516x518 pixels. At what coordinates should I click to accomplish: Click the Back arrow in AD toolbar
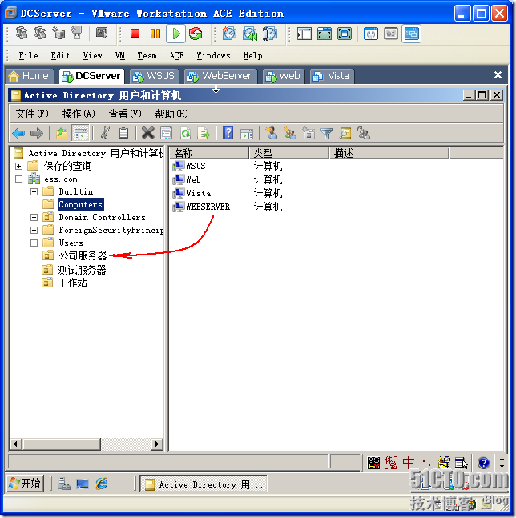click(18, 134)
